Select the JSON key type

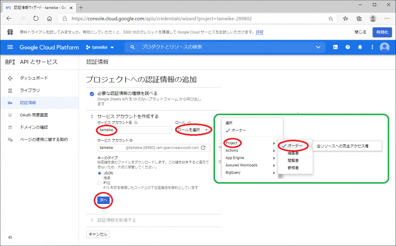(100, 173)
